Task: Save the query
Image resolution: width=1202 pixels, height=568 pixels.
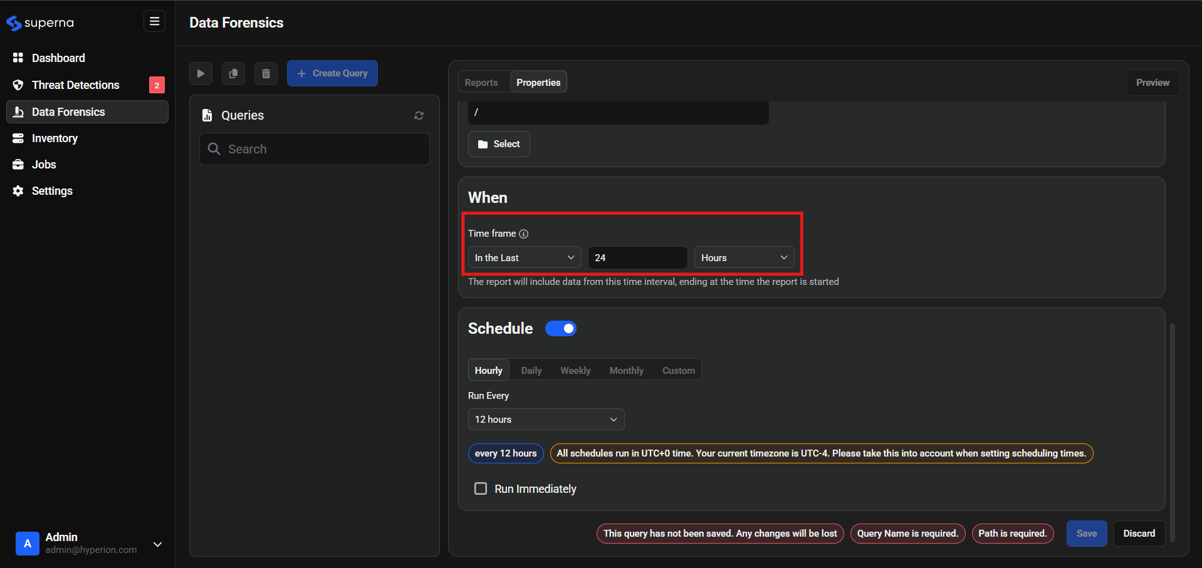Action: (1087, 534)
